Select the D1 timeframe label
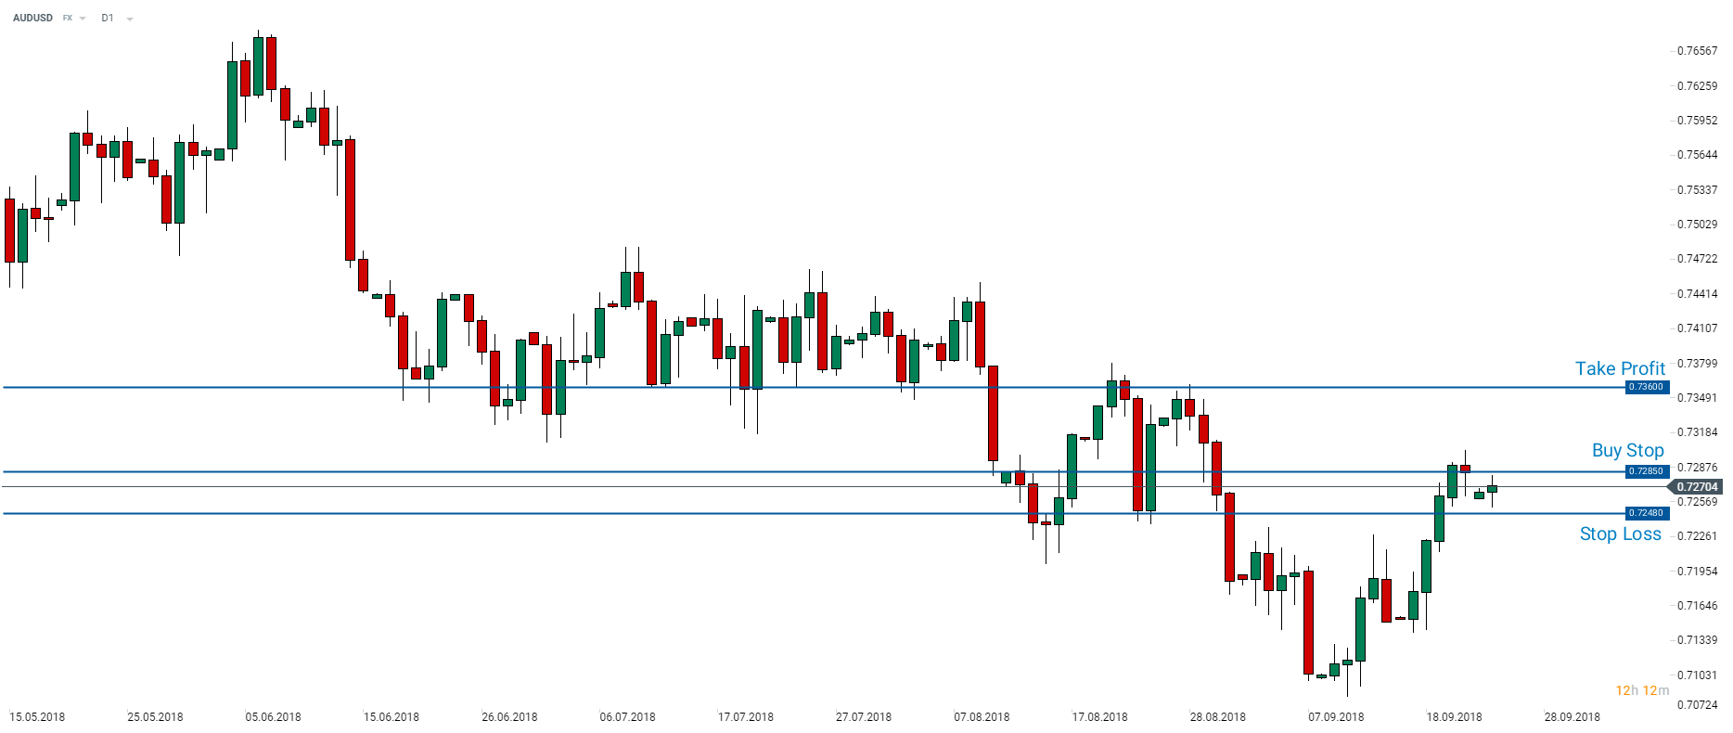Screen dimensions: 1733x733 [108, 18]
